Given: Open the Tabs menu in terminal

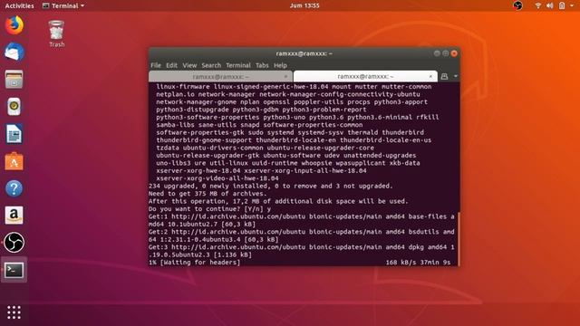Looking at the screenshot, I should 262,65.
